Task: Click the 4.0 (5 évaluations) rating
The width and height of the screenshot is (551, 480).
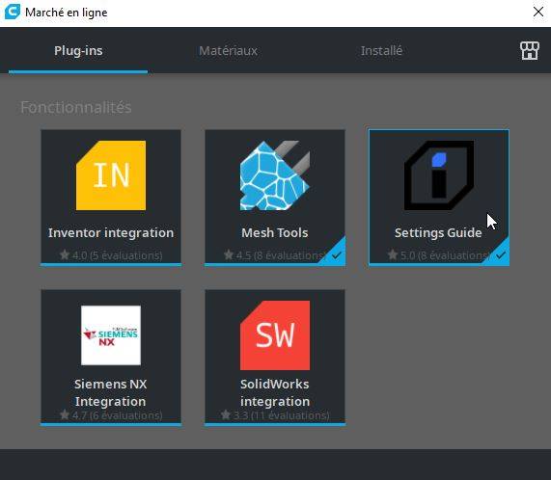Action: coord(111,255)
